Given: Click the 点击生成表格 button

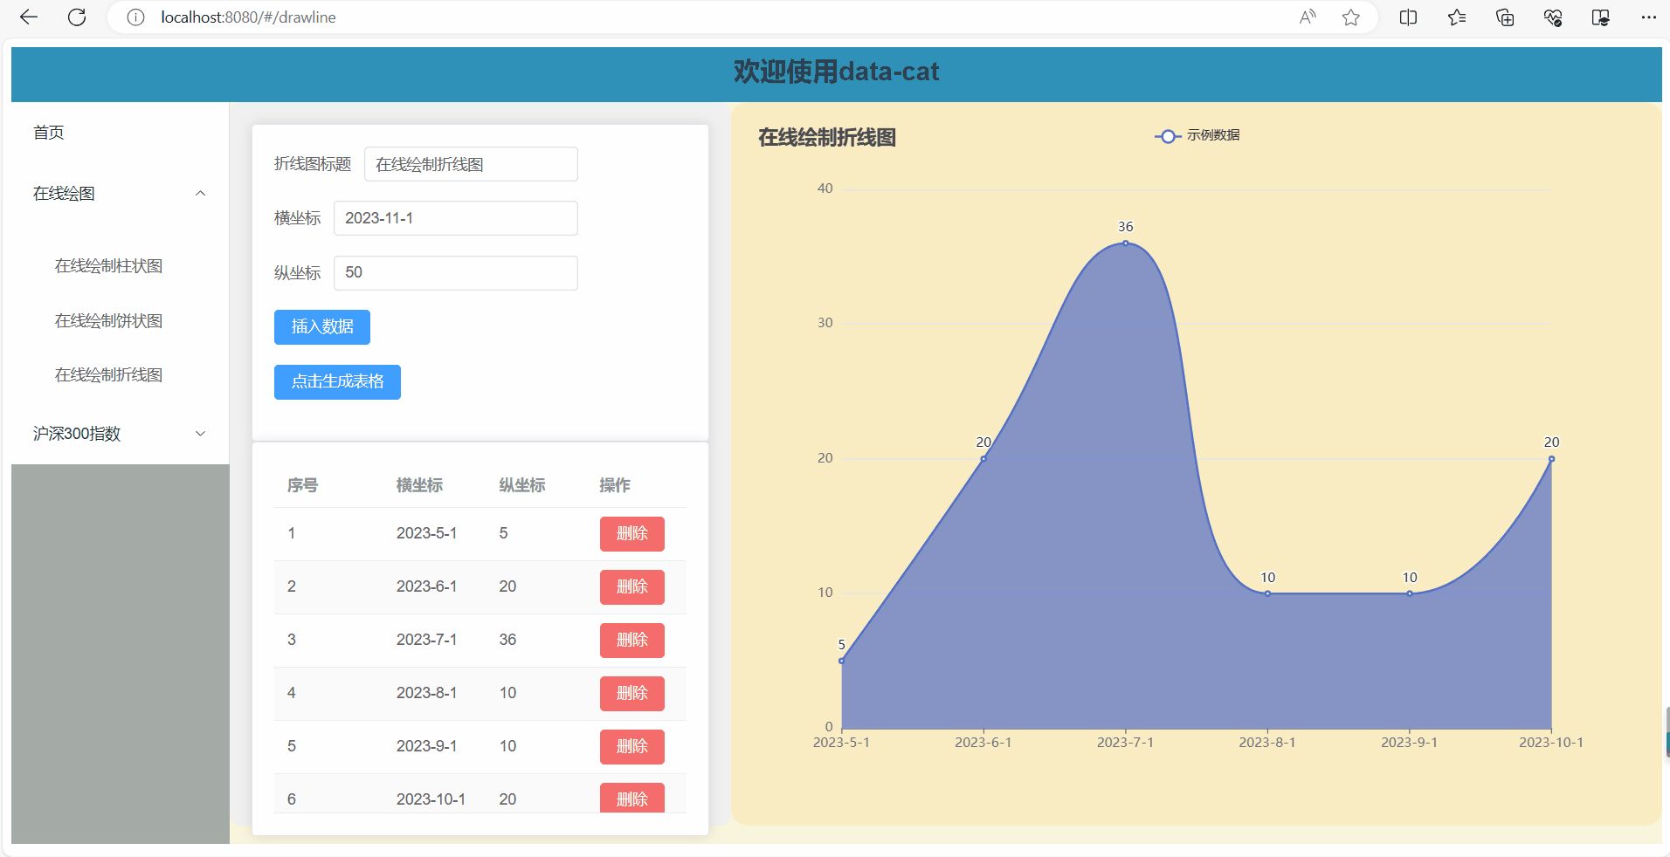Looking at the screenshot, I should [x=336, y=381].
